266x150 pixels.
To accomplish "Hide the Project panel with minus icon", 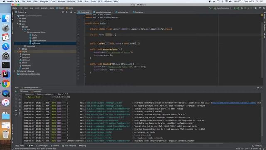I will [75, 12].
